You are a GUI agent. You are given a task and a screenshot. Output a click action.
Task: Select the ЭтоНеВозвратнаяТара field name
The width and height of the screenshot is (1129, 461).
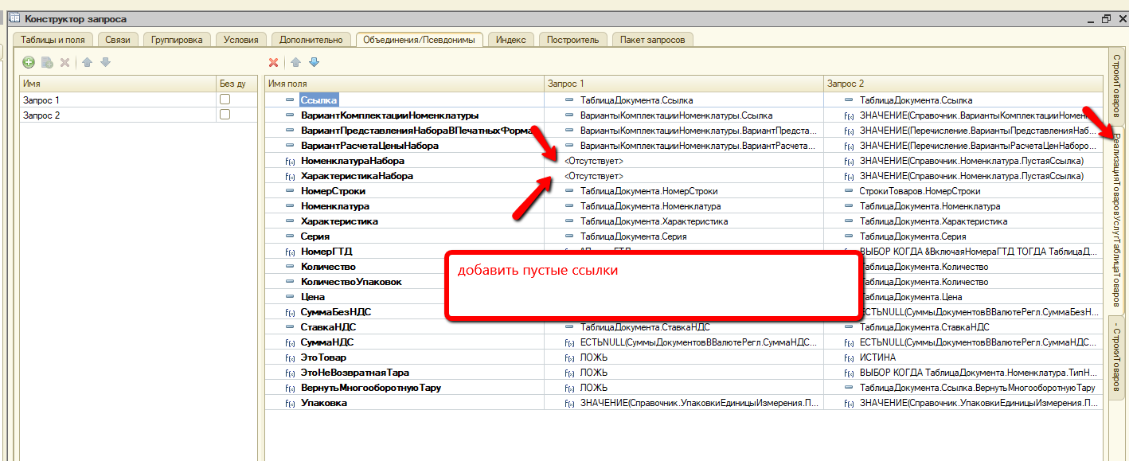tap(355, 373)
